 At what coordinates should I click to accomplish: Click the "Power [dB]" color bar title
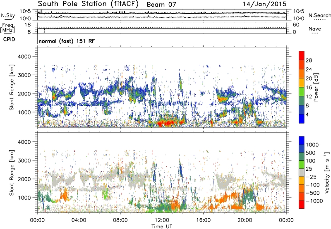pyautogui.click(x=316, y=87)
